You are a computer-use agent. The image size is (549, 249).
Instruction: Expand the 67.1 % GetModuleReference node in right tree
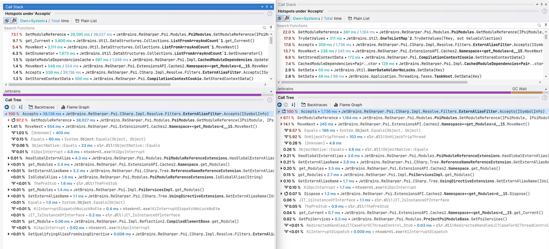(x=280, y=118)
